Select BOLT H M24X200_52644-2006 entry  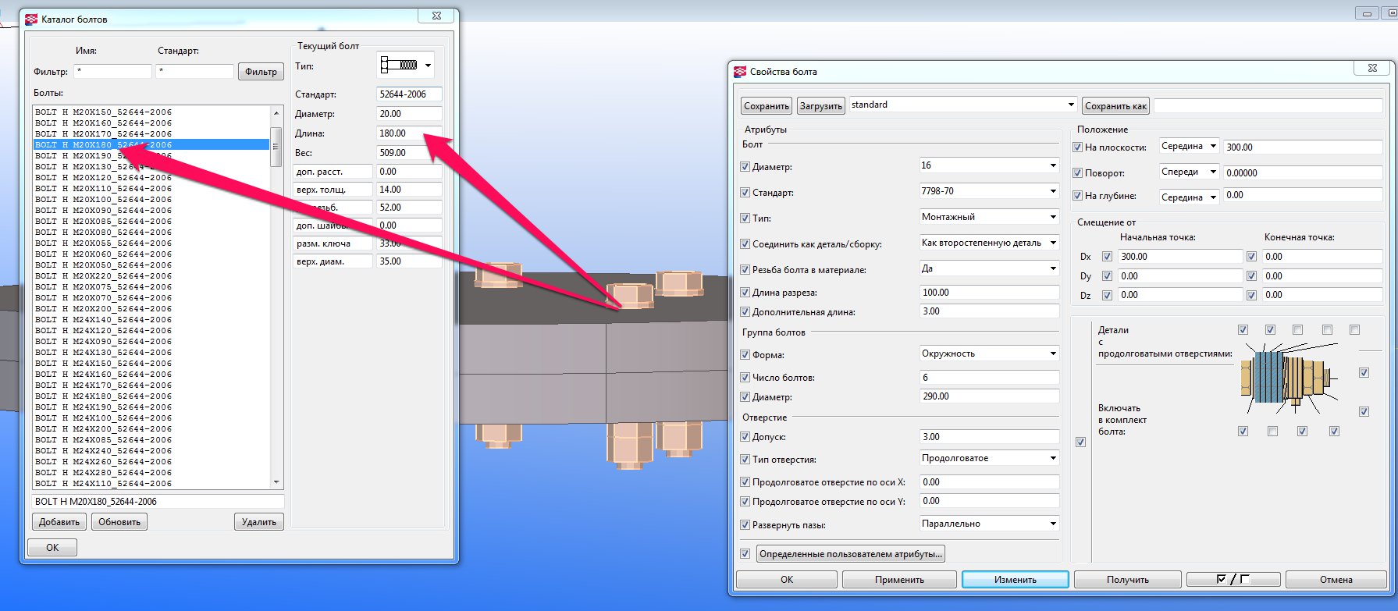click(103, 429)
